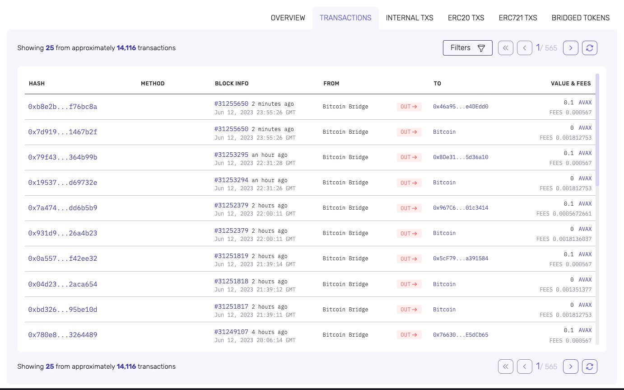Open recipient address 0x967C6...01c3414
Image resolution: width=624 pixels, height=390 pixels.
coord(461,208)
